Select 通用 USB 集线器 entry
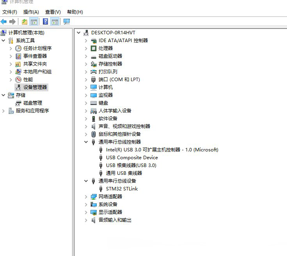 coord(124,173)
